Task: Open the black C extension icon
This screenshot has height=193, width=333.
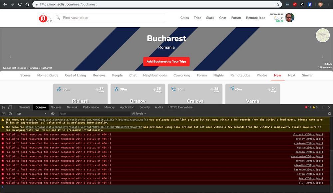Action: pos(302,4)
